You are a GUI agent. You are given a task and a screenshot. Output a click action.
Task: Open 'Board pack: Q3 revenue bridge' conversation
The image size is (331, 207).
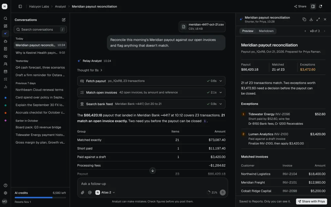pyautogui.click(x=40, y=127)
